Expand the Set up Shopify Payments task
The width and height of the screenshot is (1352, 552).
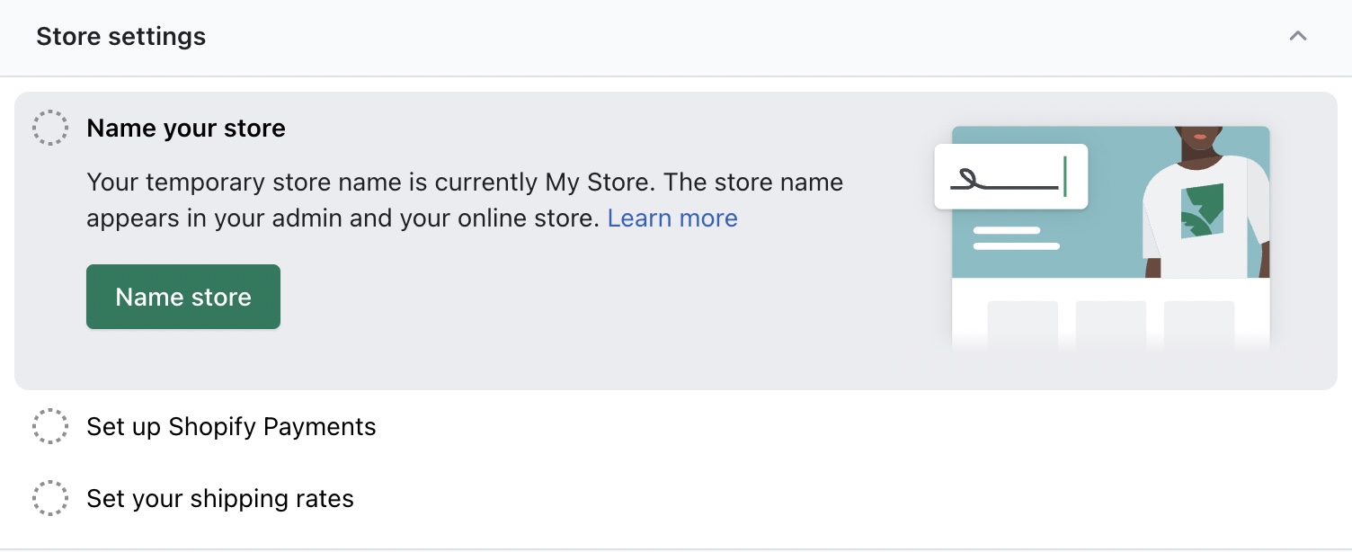click(231, 427)
